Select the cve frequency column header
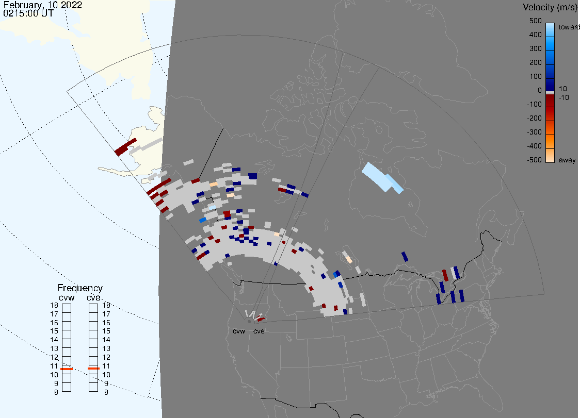The height and width of the screenshot is (418, 580). point(93,297)
